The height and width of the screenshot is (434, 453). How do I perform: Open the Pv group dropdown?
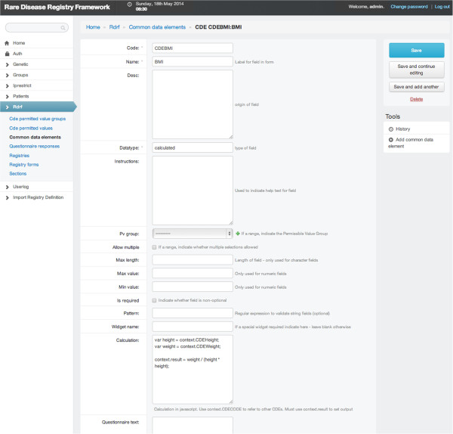192,234
